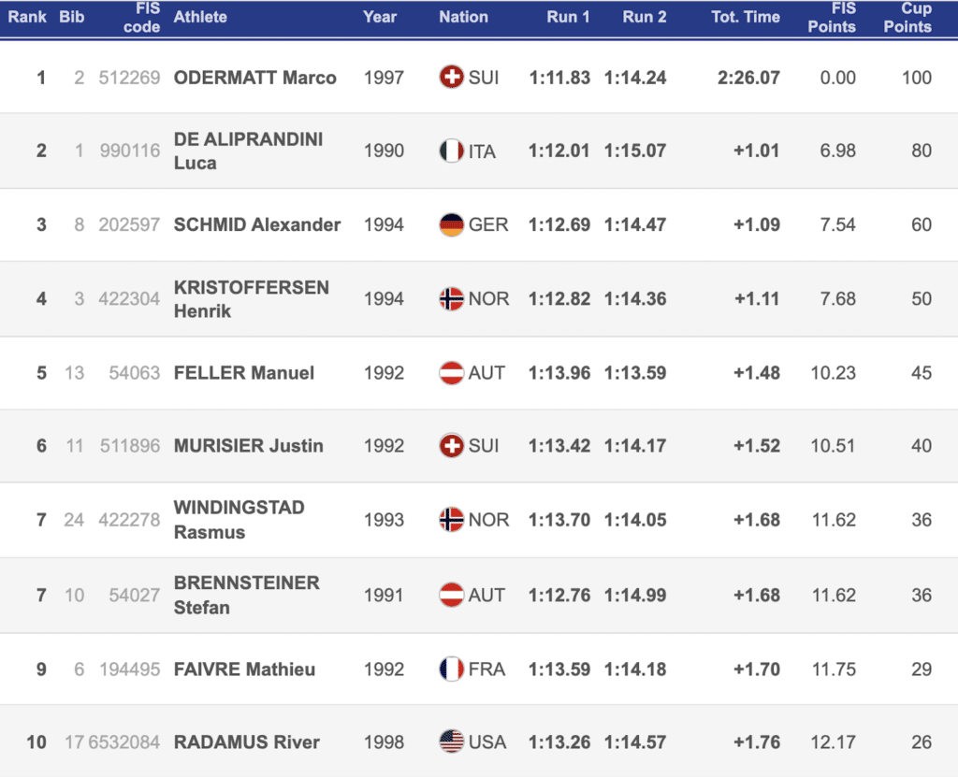The width and height of the screenshot is (958, 777).
Task: Click the German flag next to Schmid
Action: [452, 224]
